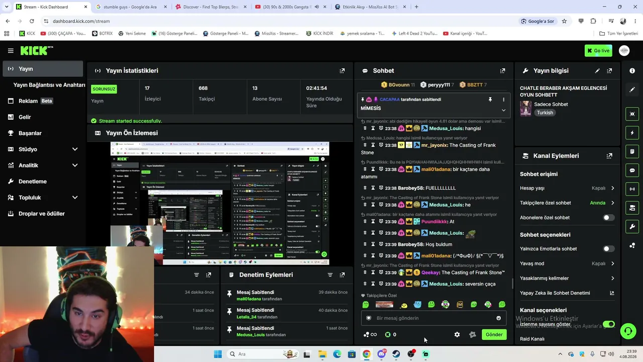Viewport: 643px width, 362px height.
Task: Open the three-dot menu on pinned message
Action: point(503,100)
